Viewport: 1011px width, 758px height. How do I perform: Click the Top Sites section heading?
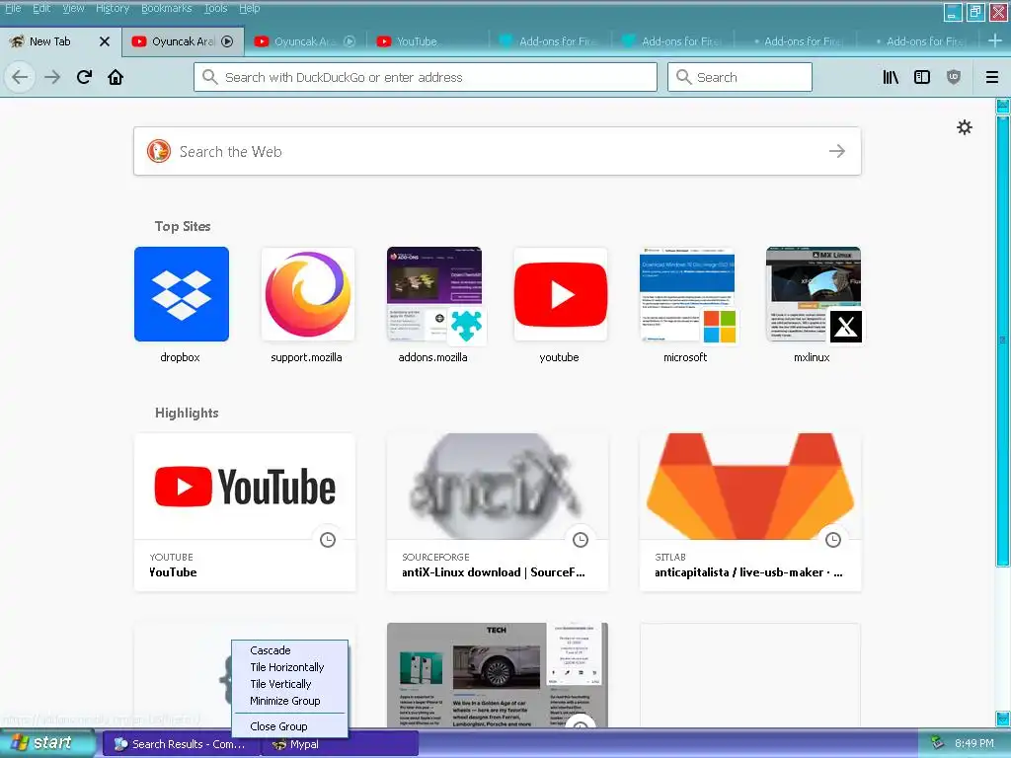(x=183, y=226)
